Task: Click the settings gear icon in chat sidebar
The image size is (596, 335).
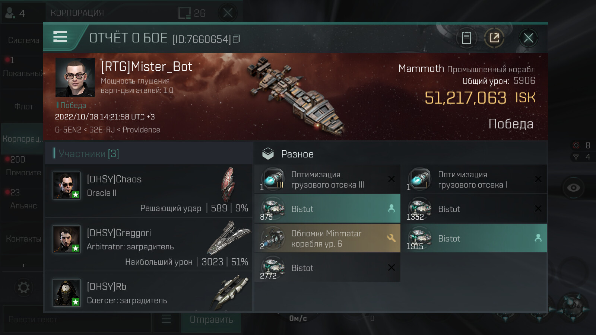Action: pyautogui.click(x=23, y=287)
